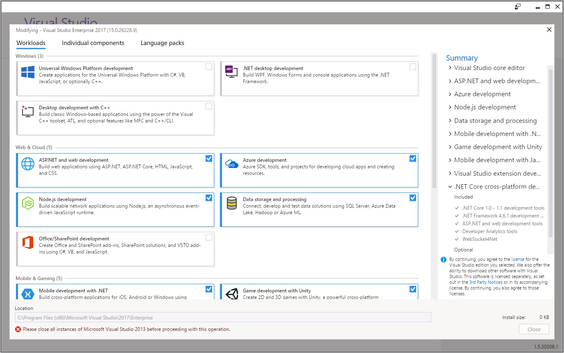Click the disabled Close button at the bottom

(x=534, y=329)
